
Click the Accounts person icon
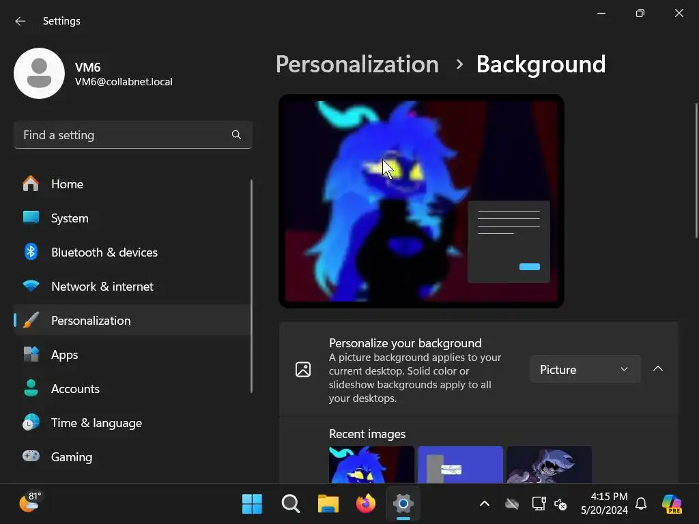click(31, 388)
